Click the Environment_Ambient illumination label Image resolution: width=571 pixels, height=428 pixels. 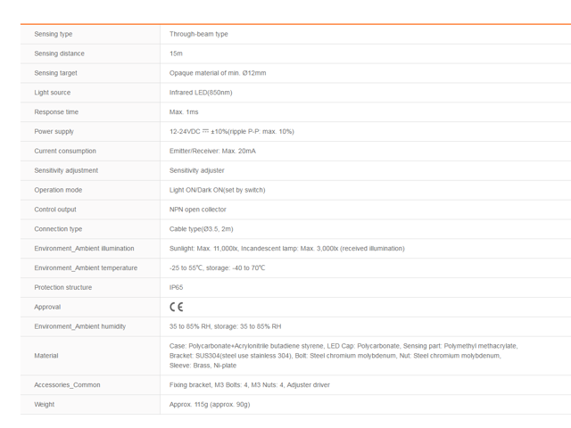coord(85,249)
